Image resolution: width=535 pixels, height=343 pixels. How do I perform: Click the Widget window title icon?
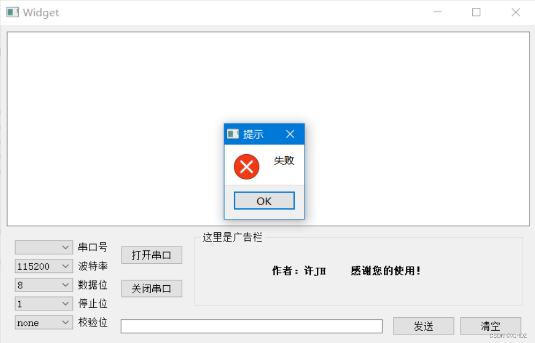(13, 12)
